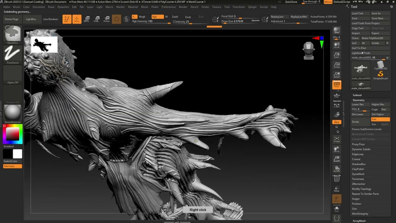Expand the DynaMesh subsection
This screenshot has height=223, width=396.
pos(358,174)
